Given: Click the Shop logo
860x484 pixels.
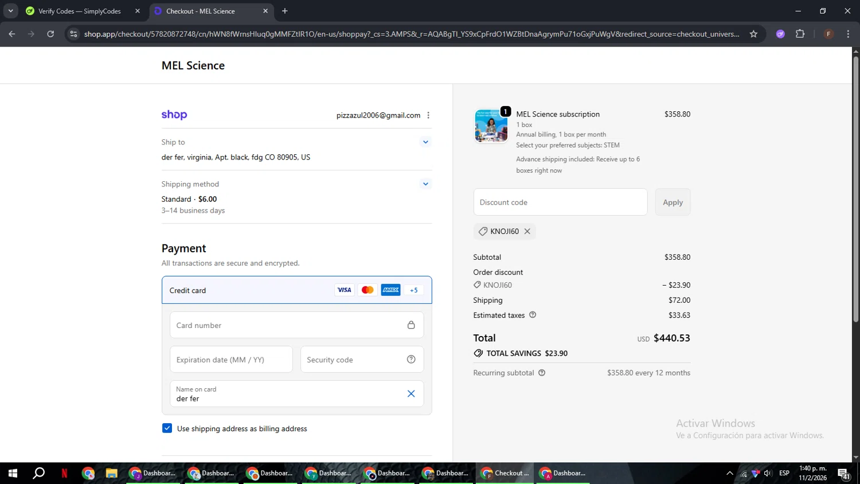Looking at the screenshot, I should 174,115.
